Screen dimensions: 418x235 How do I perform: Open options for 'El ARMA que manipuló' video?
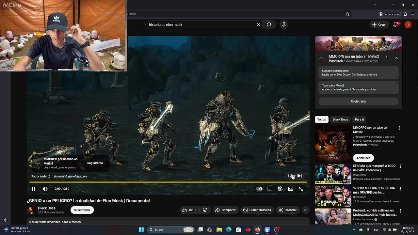(400, 166)
